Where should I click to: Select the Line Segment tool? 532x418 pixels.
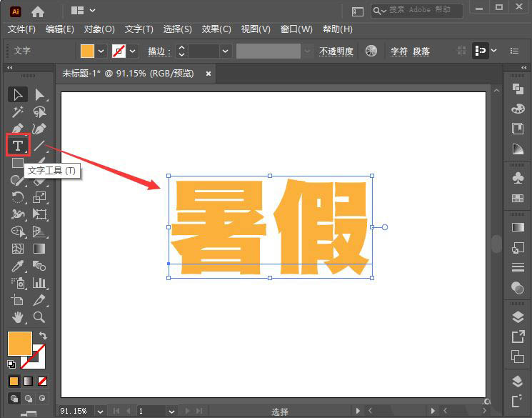coord(40,146)
